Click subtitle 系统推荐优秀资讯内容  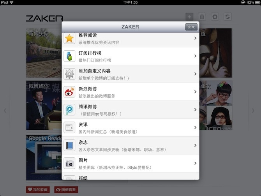pos(99,42)
